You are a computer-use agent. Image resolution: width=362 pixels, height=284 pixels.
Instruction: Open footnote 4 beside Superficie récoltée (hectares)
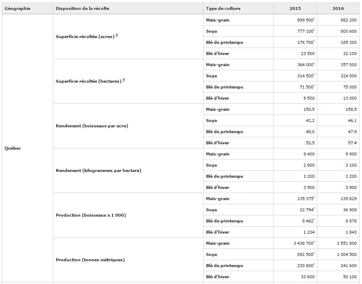pos(123,80)
